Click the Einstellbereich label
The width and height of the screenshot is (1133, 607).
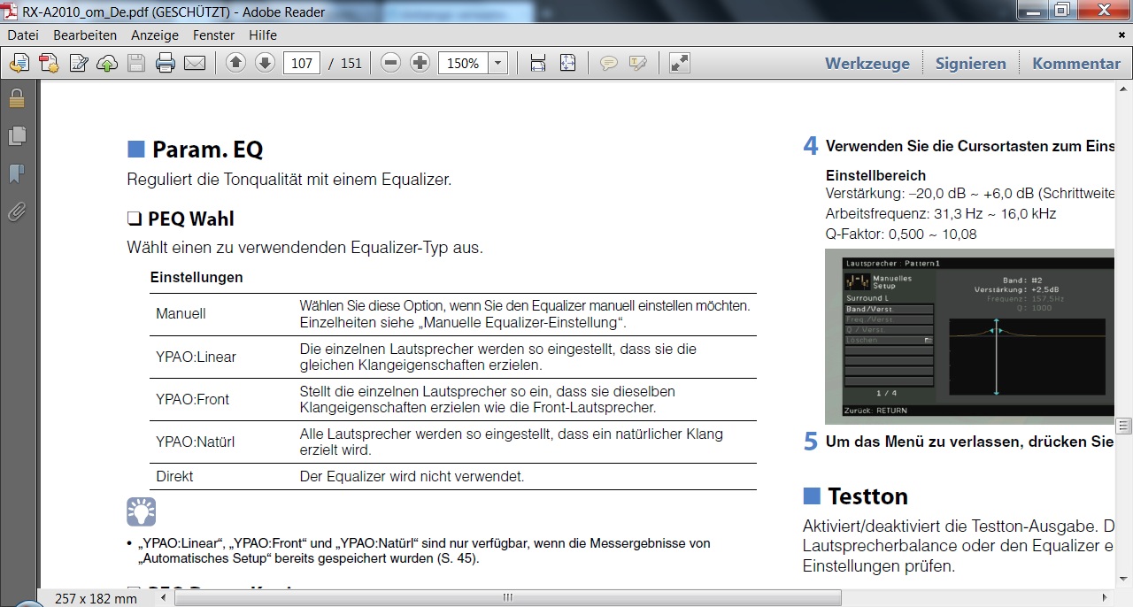point(875,175)
